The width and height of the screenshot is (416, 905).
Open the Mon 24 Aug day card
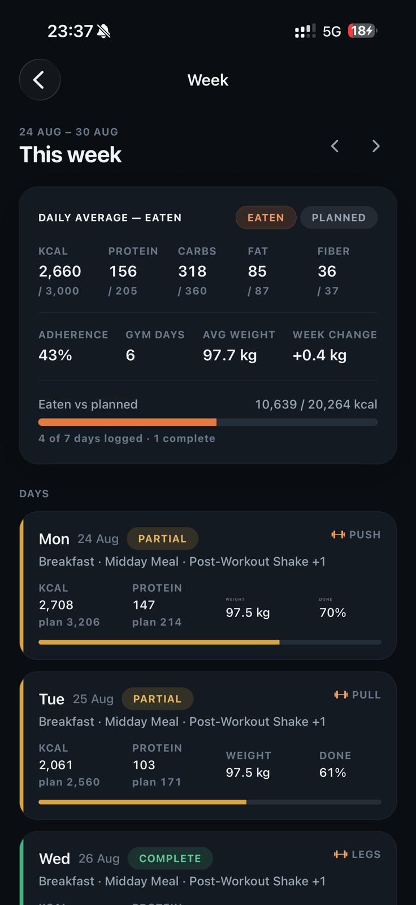pos(208,585)
